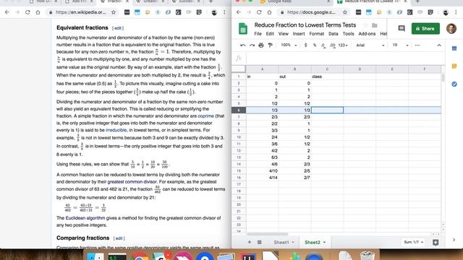Click the green Share button
Image resolution: width=463 pixels, height=260 pixels.
[x=425, y=29]
